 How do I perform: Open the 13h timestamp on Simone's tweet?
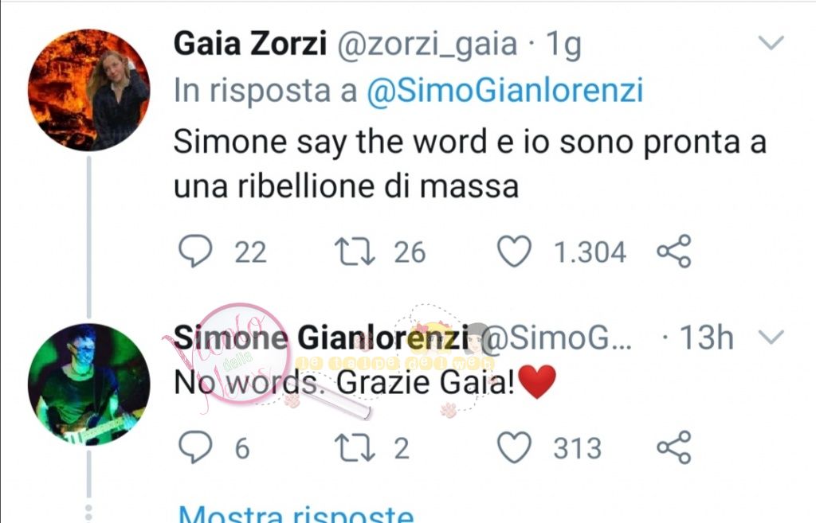pyautogui.click(x=707, y=338)
